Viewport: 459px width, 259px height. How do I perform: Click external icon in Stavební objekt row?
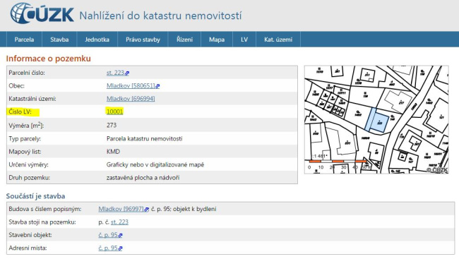[x=120, y=236]
